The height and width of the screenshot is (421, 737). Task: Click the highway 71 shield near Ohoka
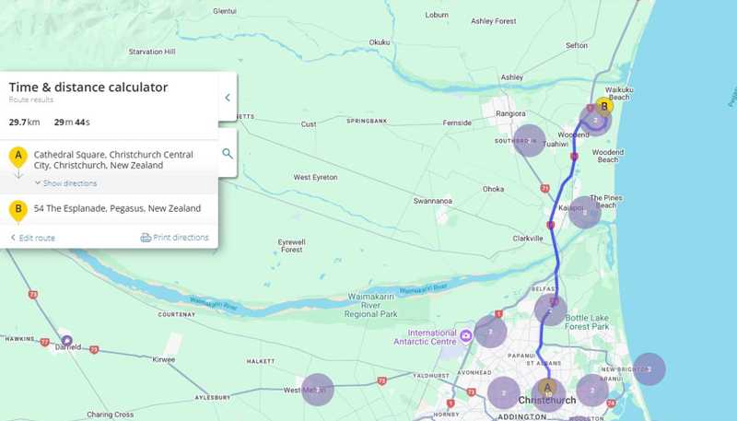coord(544,189)
